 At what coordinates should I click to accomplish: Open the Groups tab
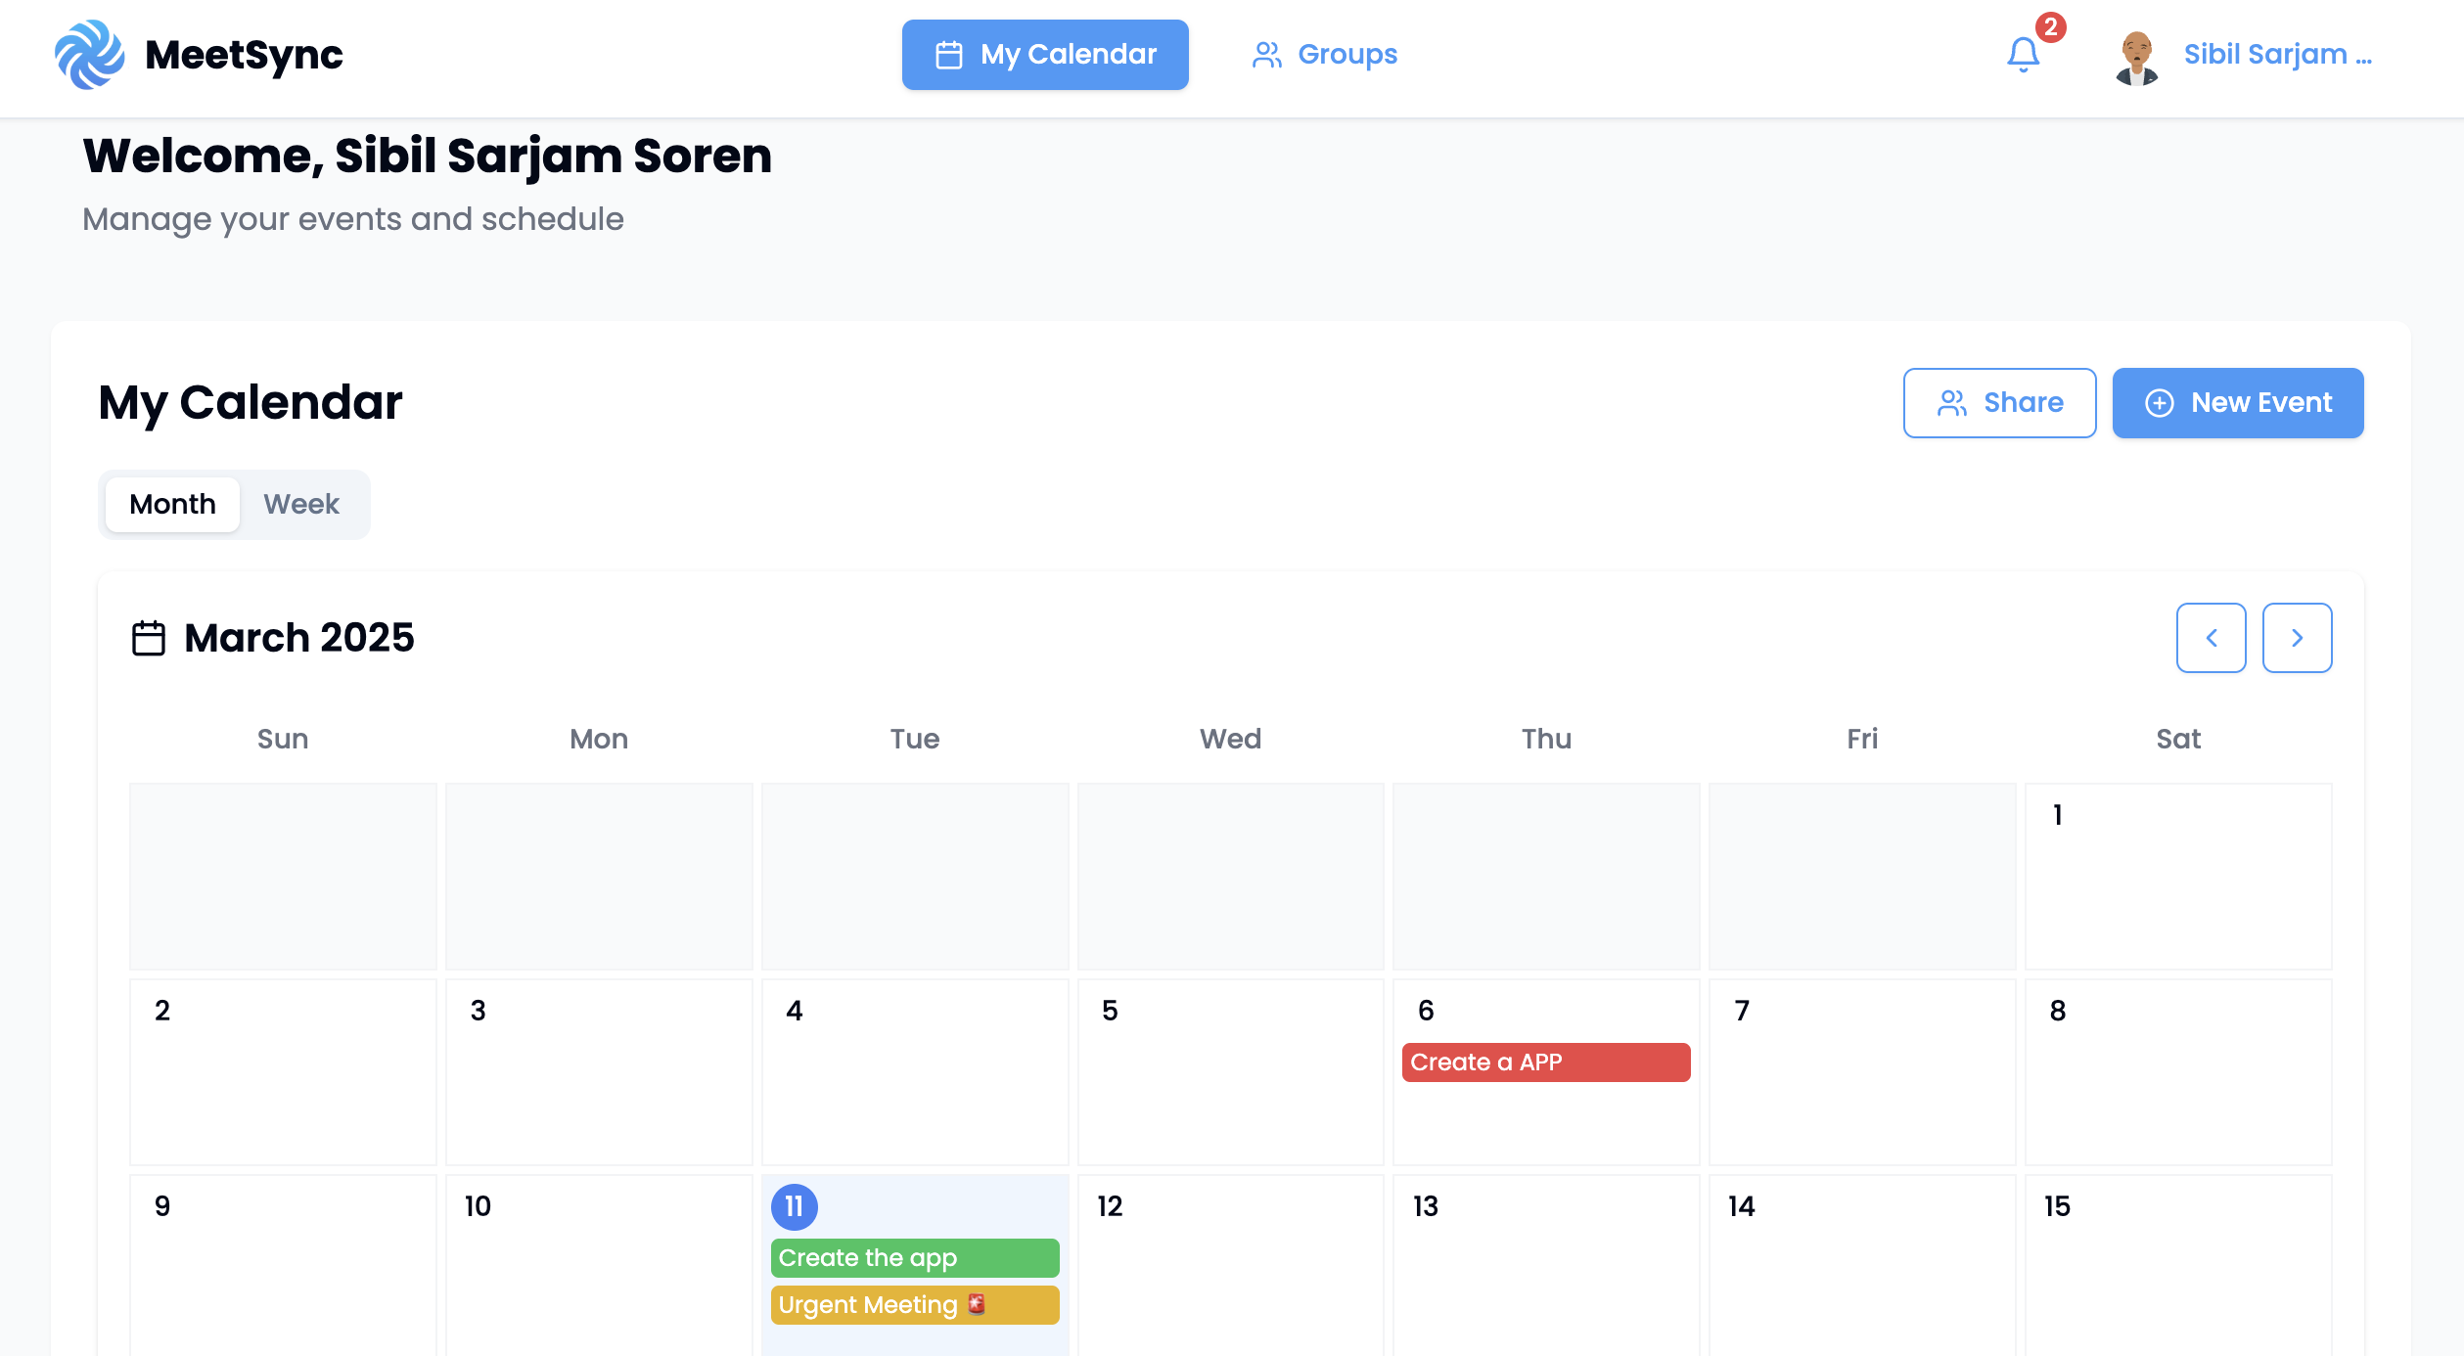click(1324, 55)
